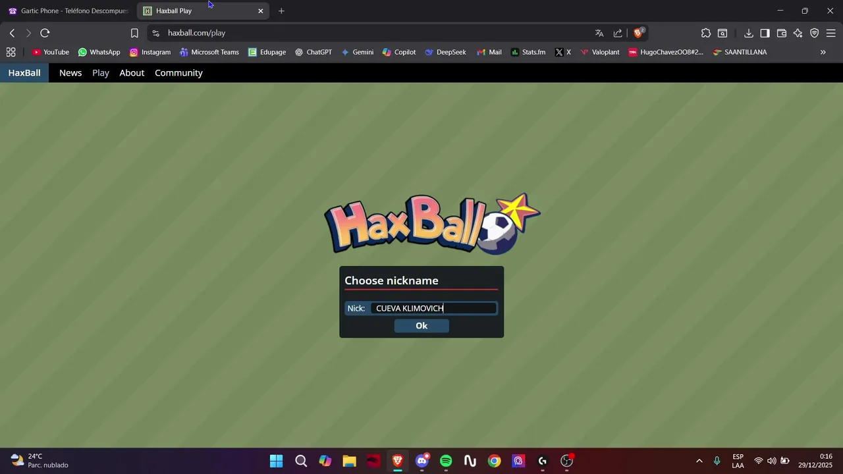Image resolution: width=843 pixels, height=474 pixels.
Task: Open the Extensions puzzle icon
Action: pos(706,33)
